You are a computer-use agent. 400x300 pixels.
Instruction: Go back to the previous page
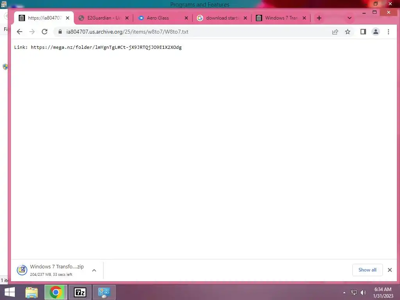pos(20,32)
